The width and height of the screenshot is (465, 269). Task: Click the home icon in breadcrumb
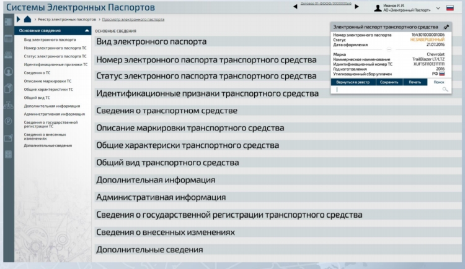click(x=27, y=19)
